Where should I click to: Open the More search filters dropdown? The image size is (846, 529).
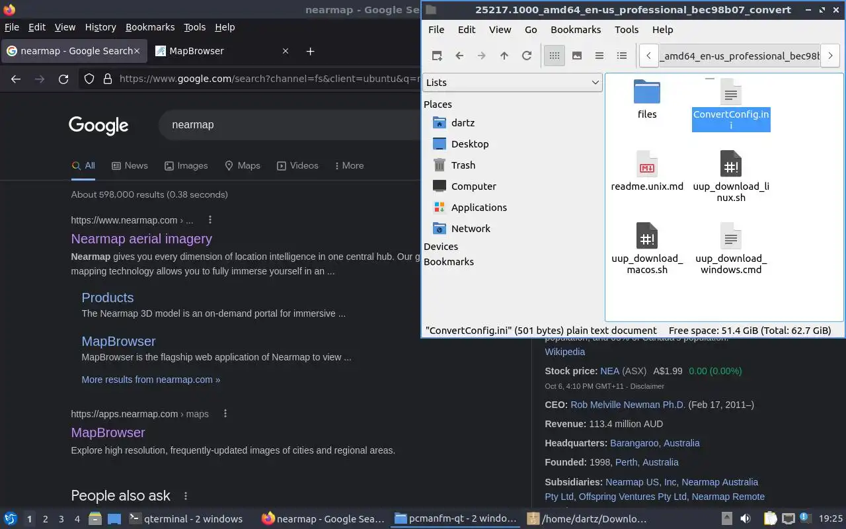tap(349, 165)
